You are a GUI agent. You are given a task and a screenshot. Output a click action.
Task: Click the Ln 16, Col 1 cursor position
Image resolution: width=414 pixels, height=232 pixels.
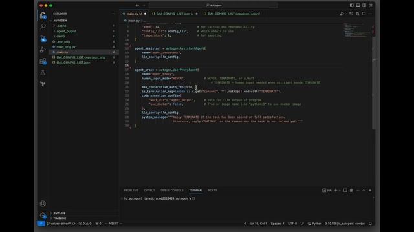(259, 224)
